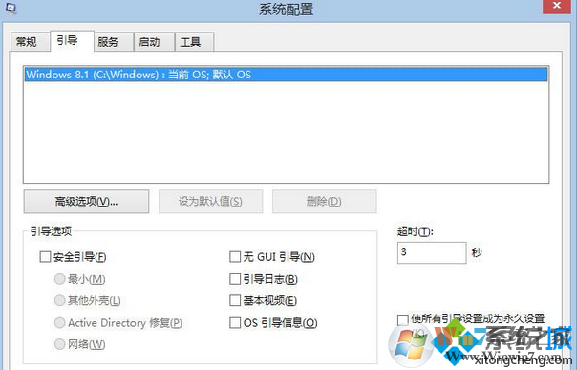Screen dimensions: 577x370
Task: Go to the 启动 tab
Action: pos(154,42)
